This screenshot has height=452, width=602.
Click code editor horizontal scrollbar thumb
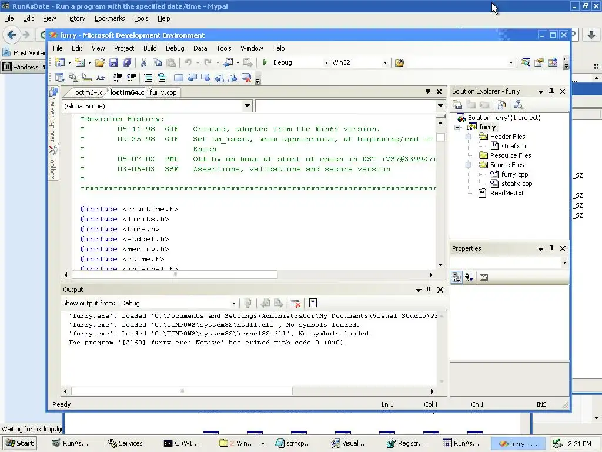click(174, 274)
